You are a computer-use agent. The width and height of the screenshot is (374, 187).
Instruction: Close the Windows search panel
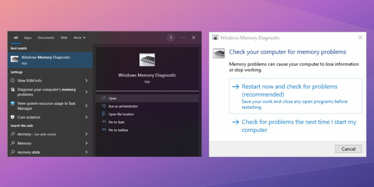pyautogui.click(x=194, y=38)
